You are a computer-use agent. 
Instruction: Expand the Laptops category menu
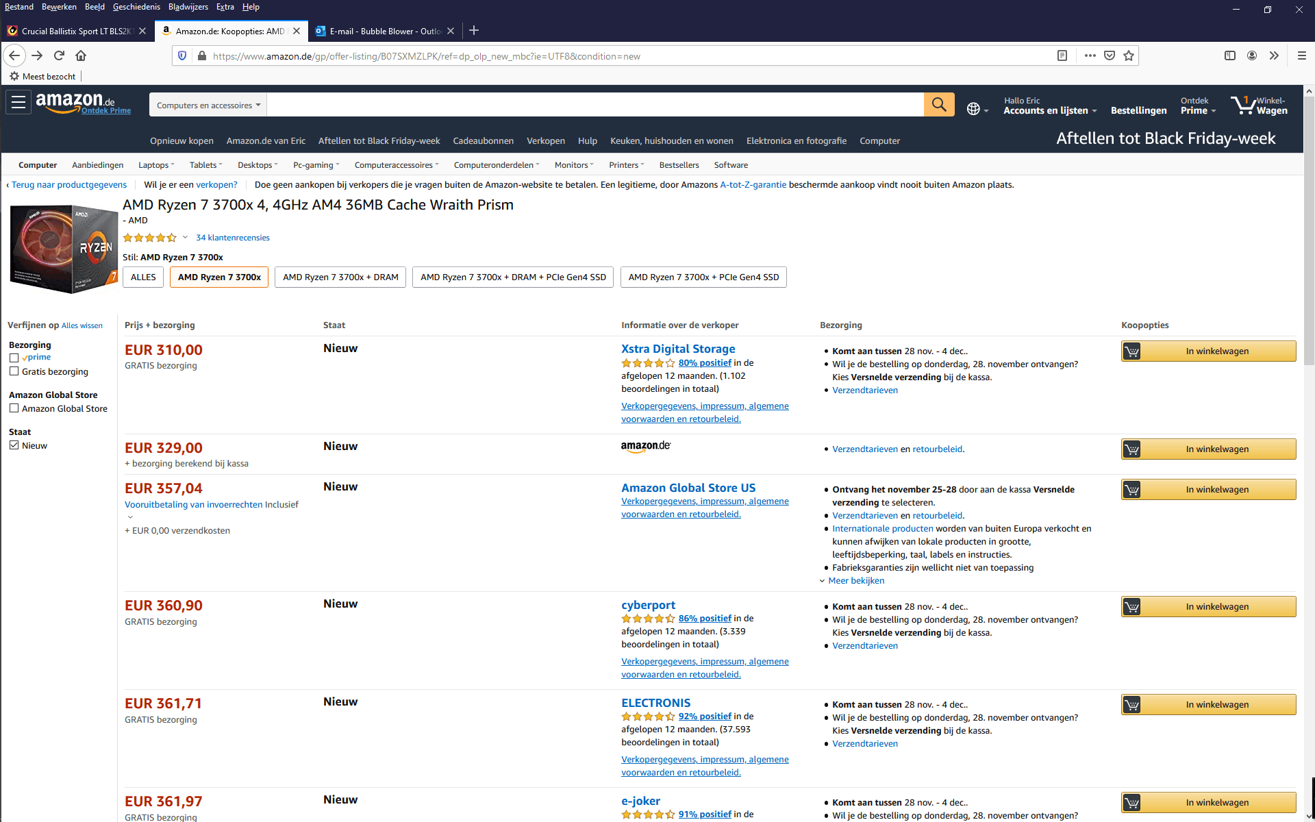click(x=156, y=165)
